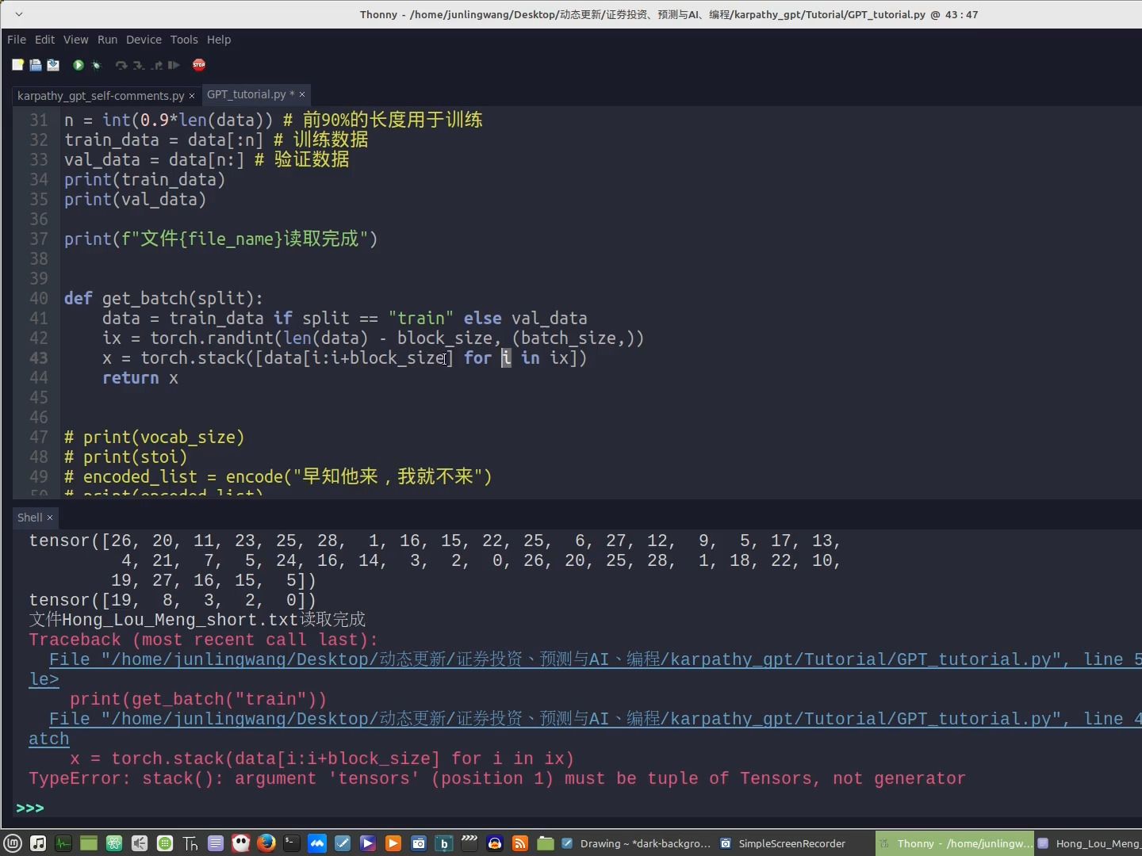Image resolution: width=1142 pixels, height=856 pixels.
Task: Open the File menu
Action: pyautogui.click(x=17, y=40)
